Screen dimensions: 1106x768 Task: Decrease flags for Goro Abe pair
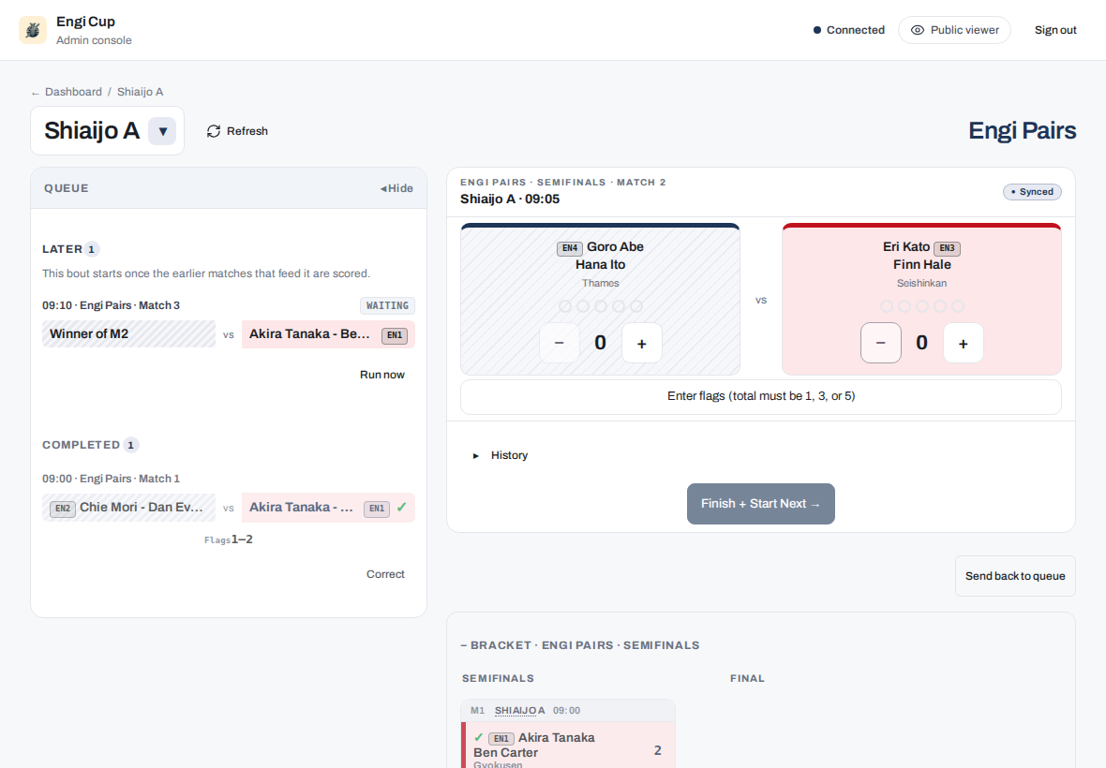tap(560, 343)
